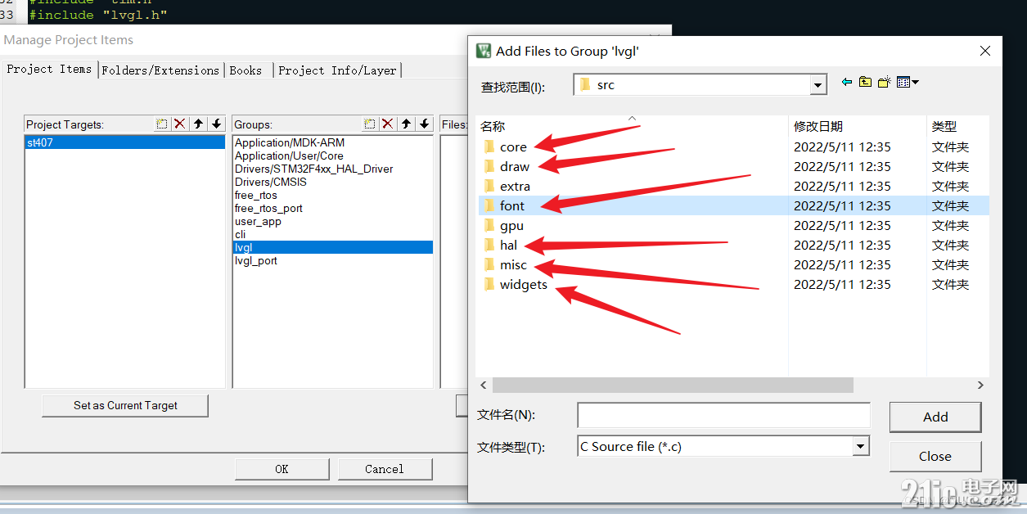The image size is (1027, 514).
Task: Select the lvgl group
Action: 332,247
